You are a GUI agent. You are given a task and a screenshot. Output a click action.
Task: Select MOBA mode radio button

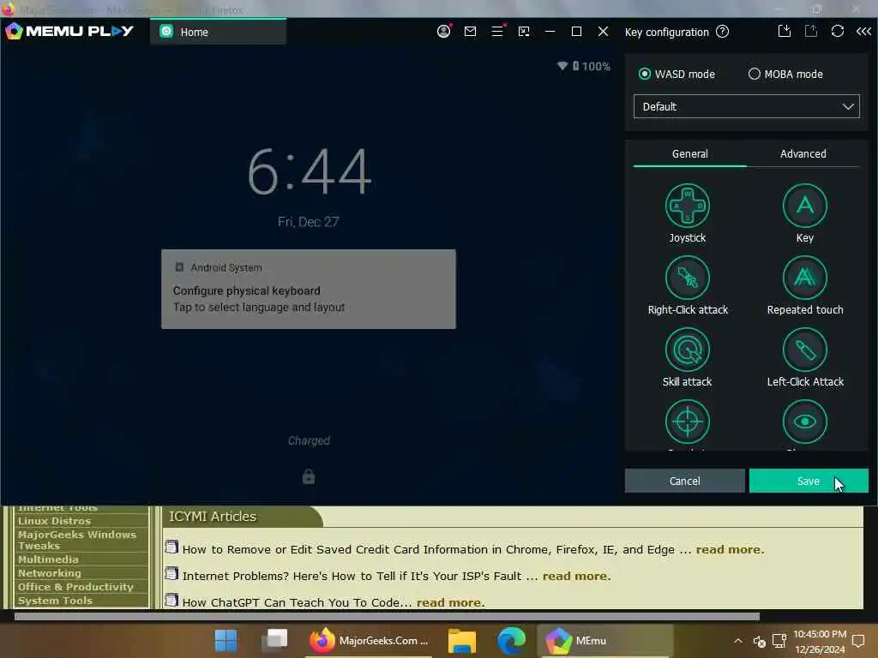755,74
